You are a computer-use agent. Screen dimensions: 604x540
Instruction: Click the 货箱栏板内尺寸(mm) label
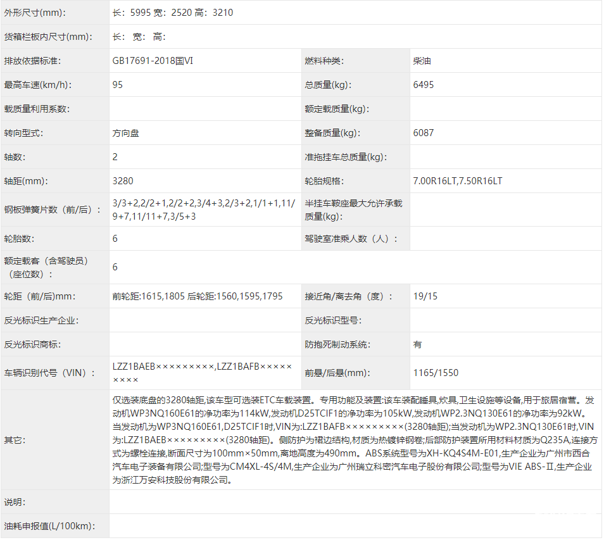coord(48,37)
